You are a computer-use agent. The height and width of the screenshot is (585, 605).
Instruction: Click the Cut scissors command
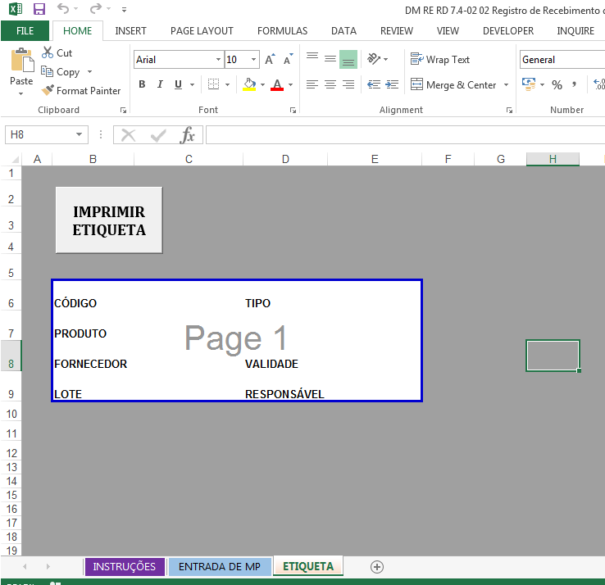click(57, 52)
